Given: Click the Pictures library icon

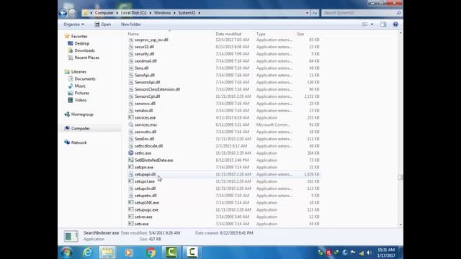Looking at the screenshot, I should (71, 93).
